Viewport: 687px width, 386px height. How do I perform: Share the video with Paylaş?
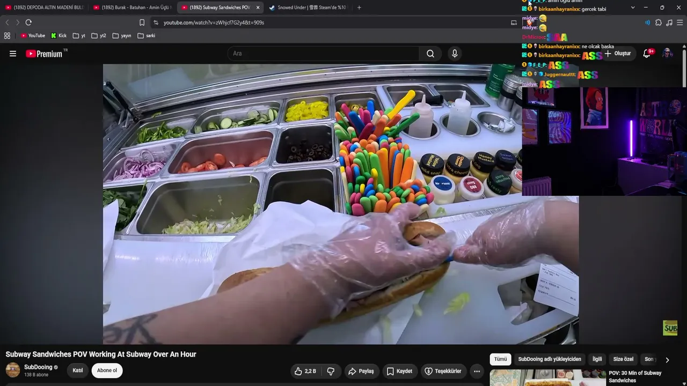coord(361,371)
